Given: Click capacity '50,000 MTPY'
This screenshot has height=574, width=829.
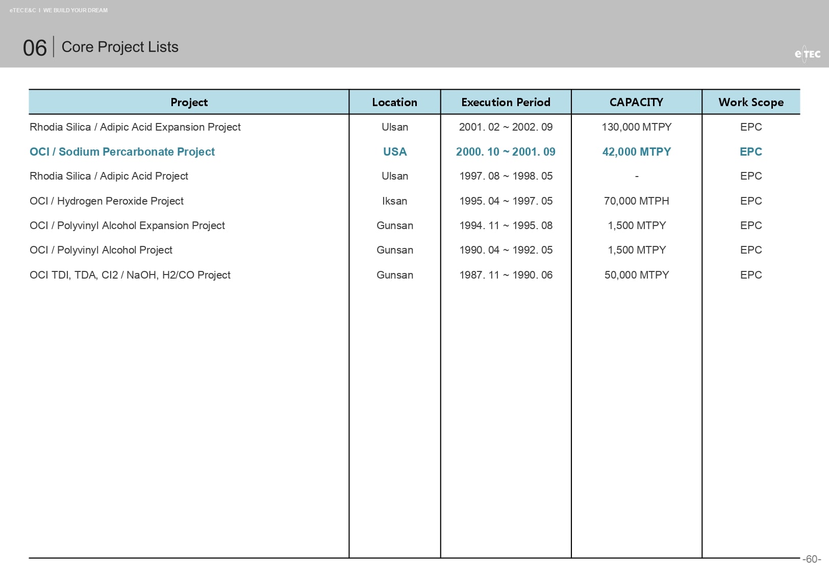Looking at the screenshot, I should [x=637, y=275].
